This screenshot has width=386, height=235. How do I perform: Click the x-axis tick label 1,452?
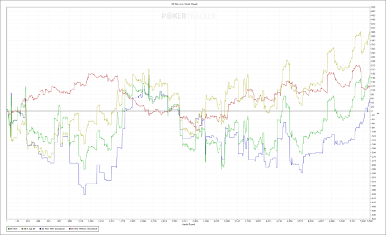point(101,221)
